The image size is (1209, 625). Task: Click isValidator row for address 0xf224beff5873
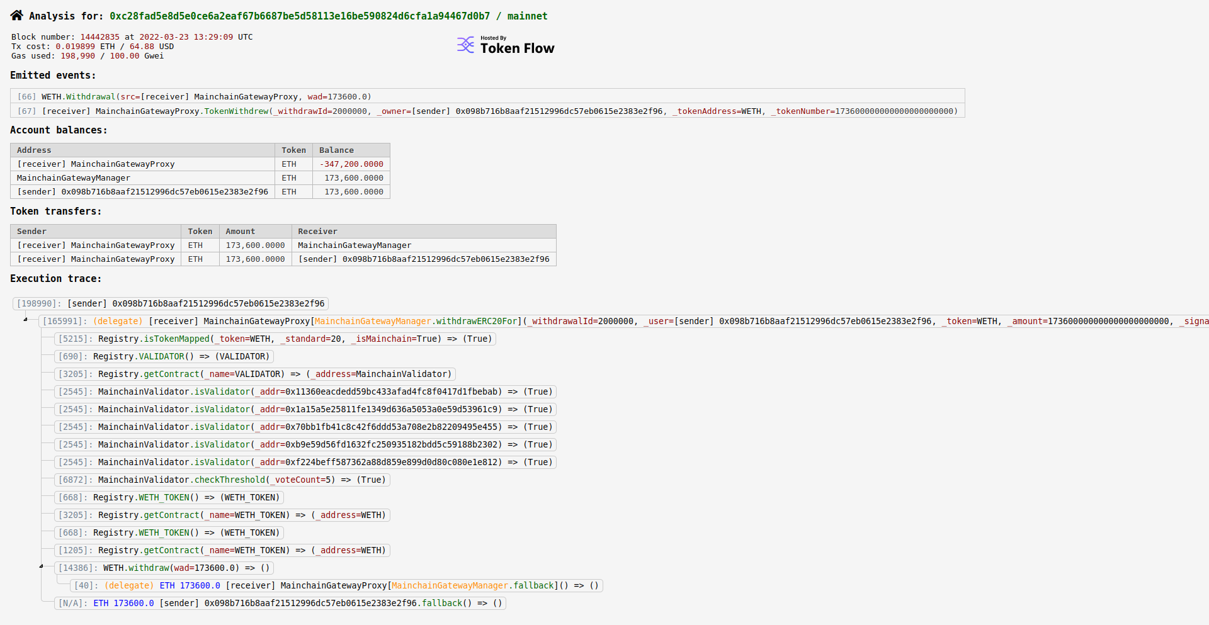pyautogui.click(x=305, y=462)
